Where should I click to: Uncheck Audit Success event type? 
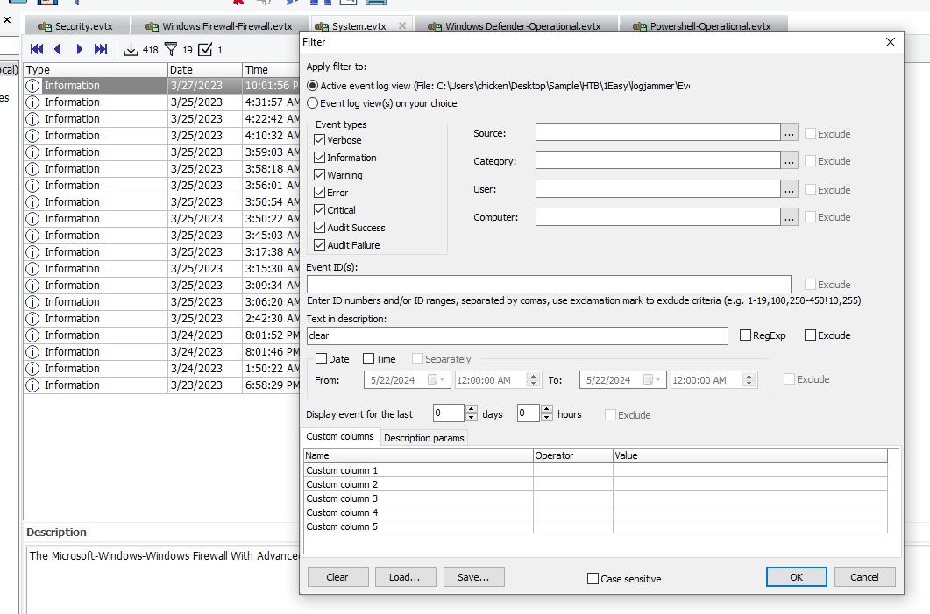(320, 228)
